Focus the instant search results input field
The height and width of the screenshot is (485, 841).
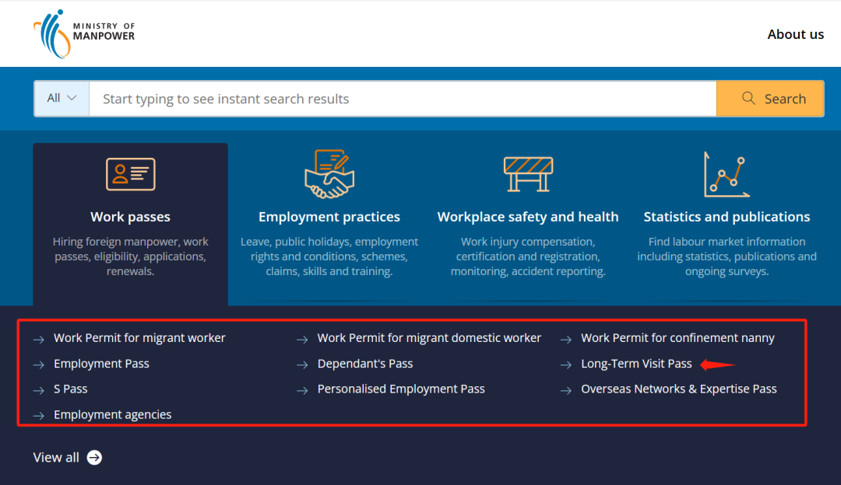[403, 99]
